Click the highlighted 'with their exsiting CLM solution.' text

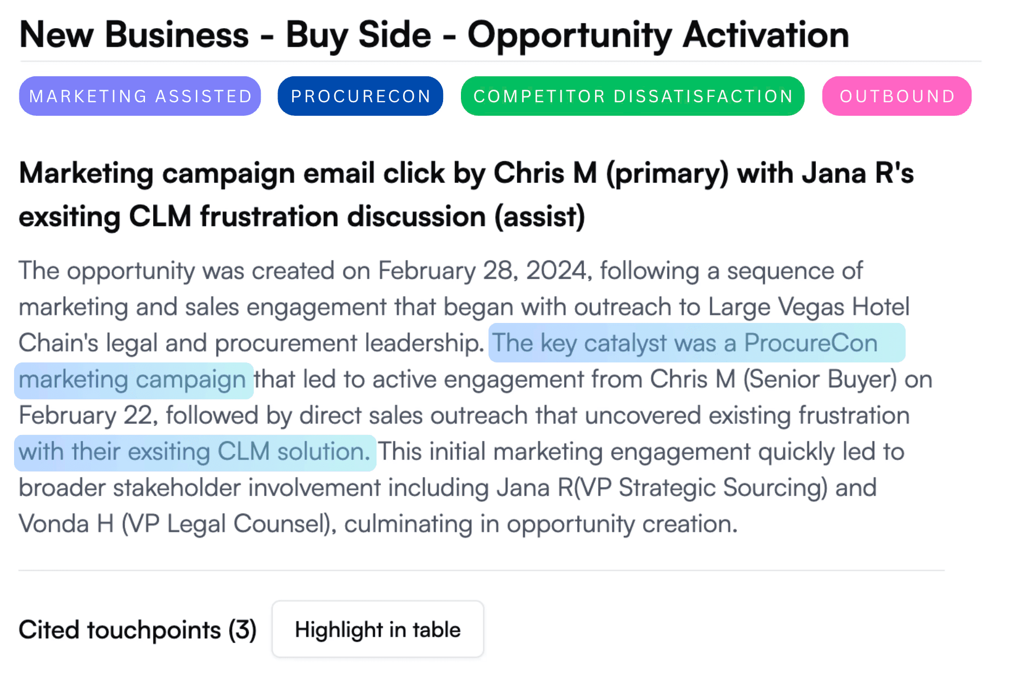(x=195, y=452)
